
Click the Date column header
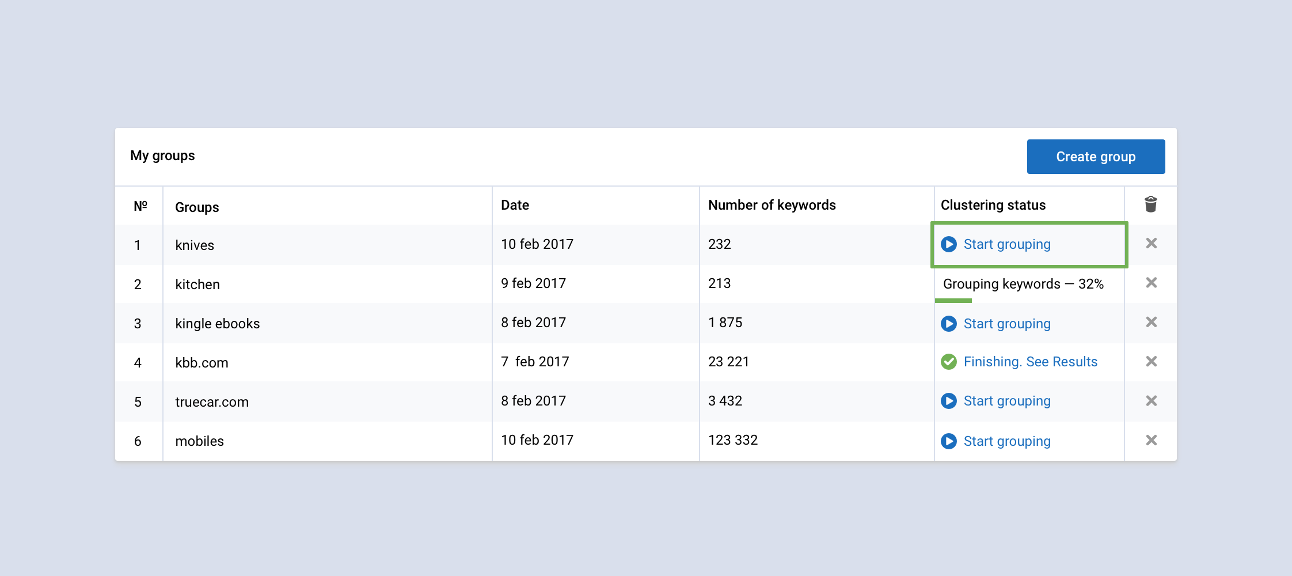(515, 205)
